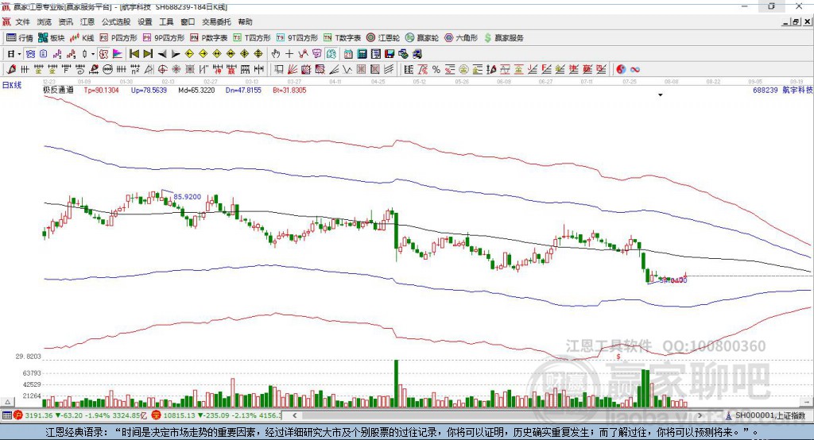Viewport: 814px width, 440px height.
Task: Open the 浏览 menu
Action: [45, 21]
